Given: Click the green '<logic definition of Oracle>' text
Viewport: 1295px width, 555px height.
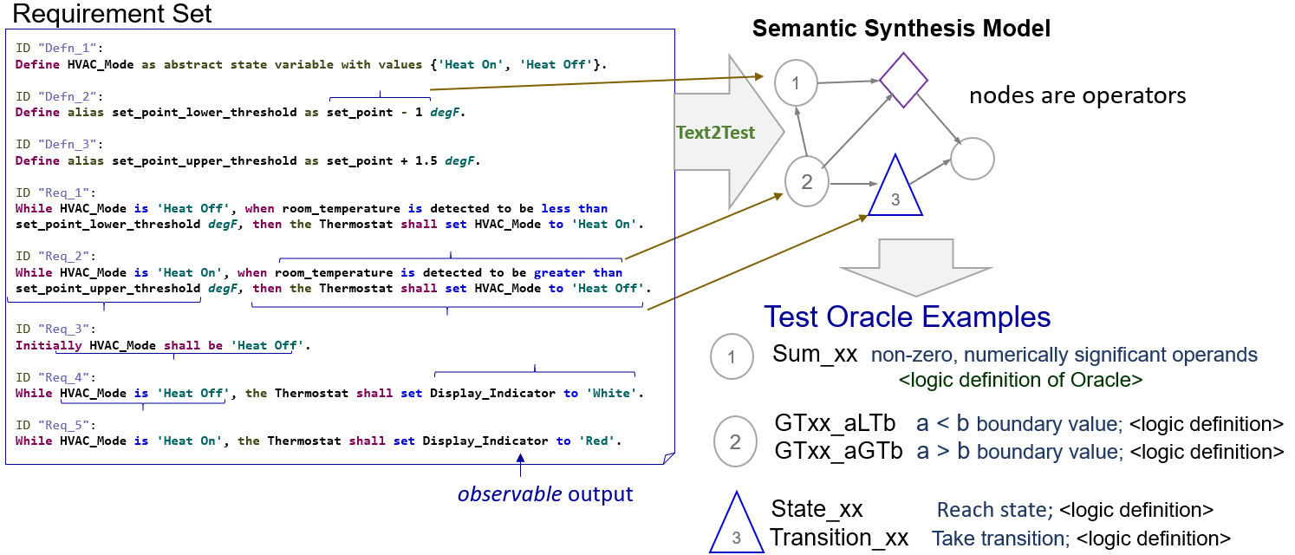Looking at the screenshot, I should pyautogui.click(x=1020, y=380).
